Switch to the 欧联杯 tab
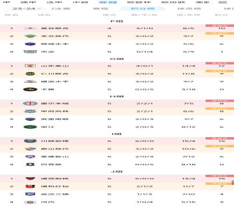The width and height of the screenshot is (234, 206). (x=139, y=2)
